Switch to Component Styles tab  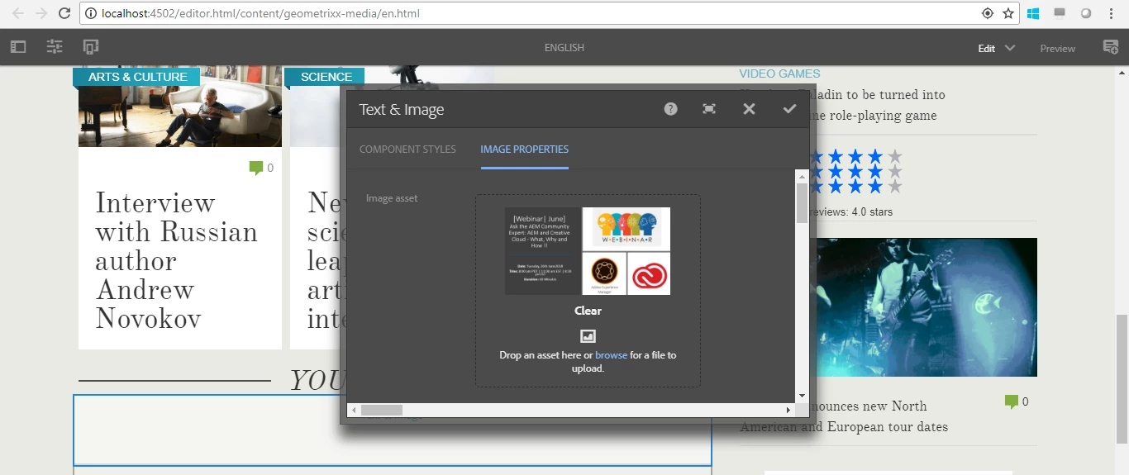click(x=407, y=150)
